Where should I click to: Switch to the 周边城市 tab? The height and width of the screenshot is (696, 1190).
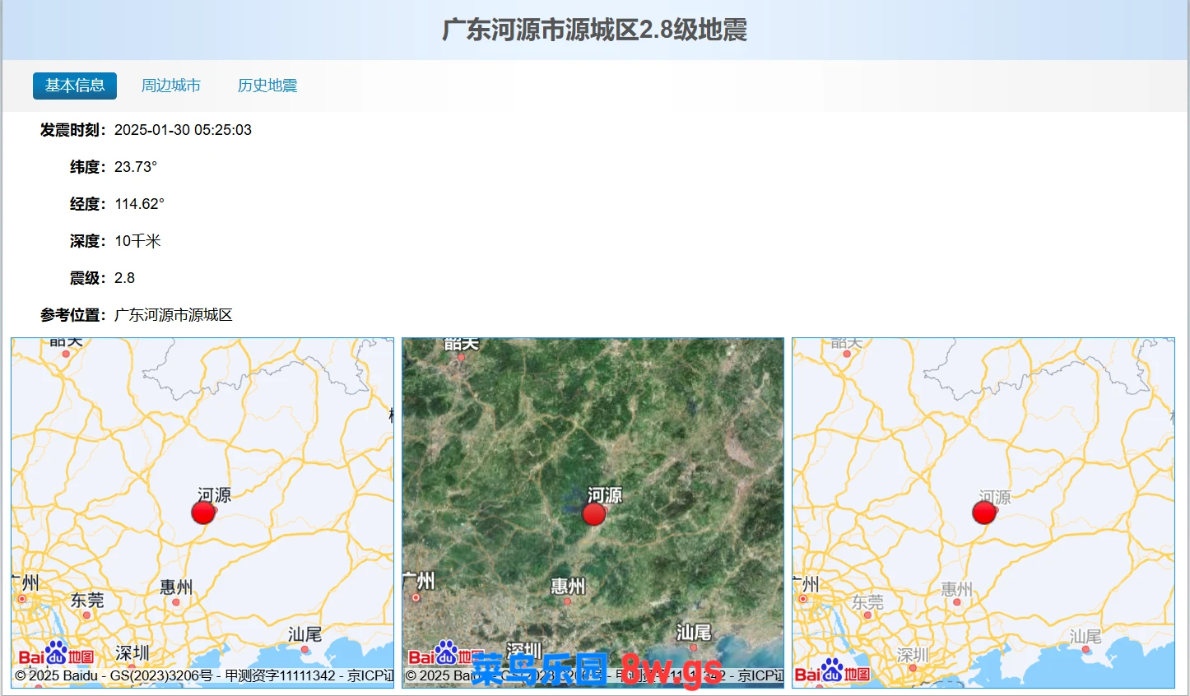pyautogui.click(x=171, y=86)
